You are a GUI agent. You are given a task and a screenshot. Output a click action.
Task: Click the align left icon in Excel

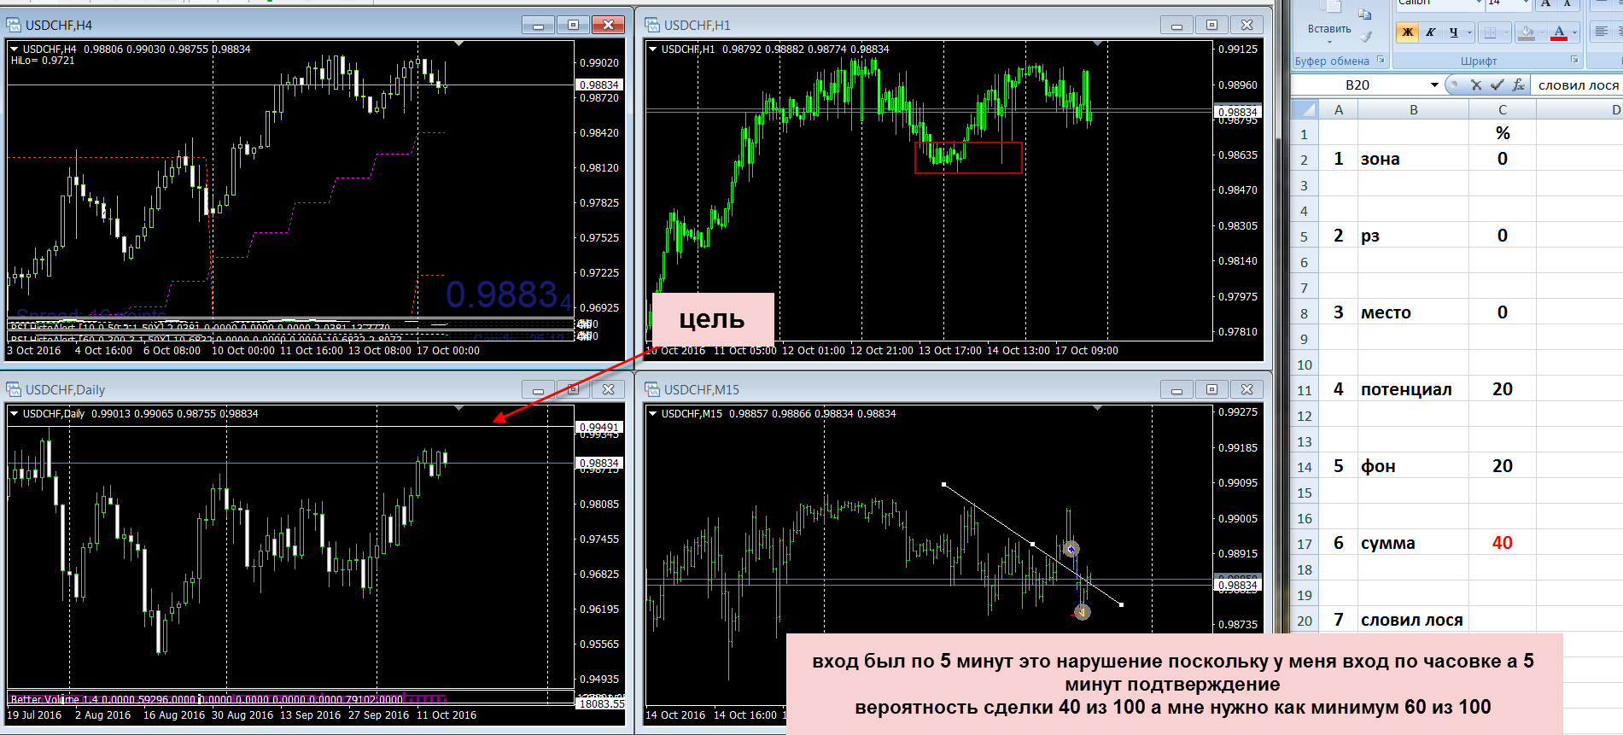(x=1602, y=32)
